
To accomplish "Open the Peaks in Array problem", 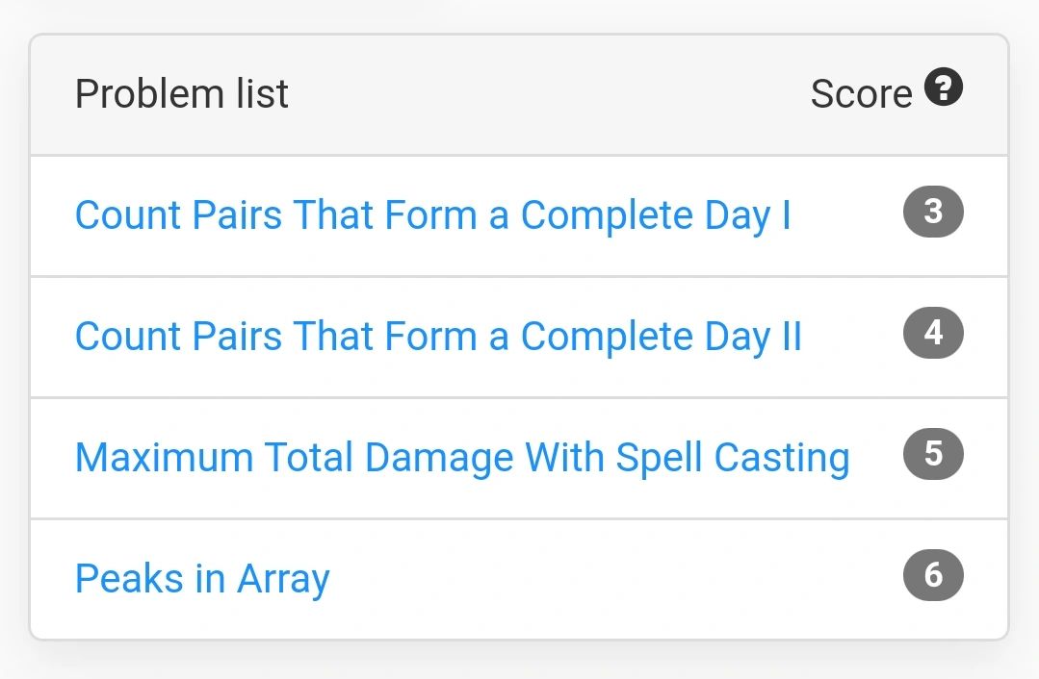I will click(202, 579).
